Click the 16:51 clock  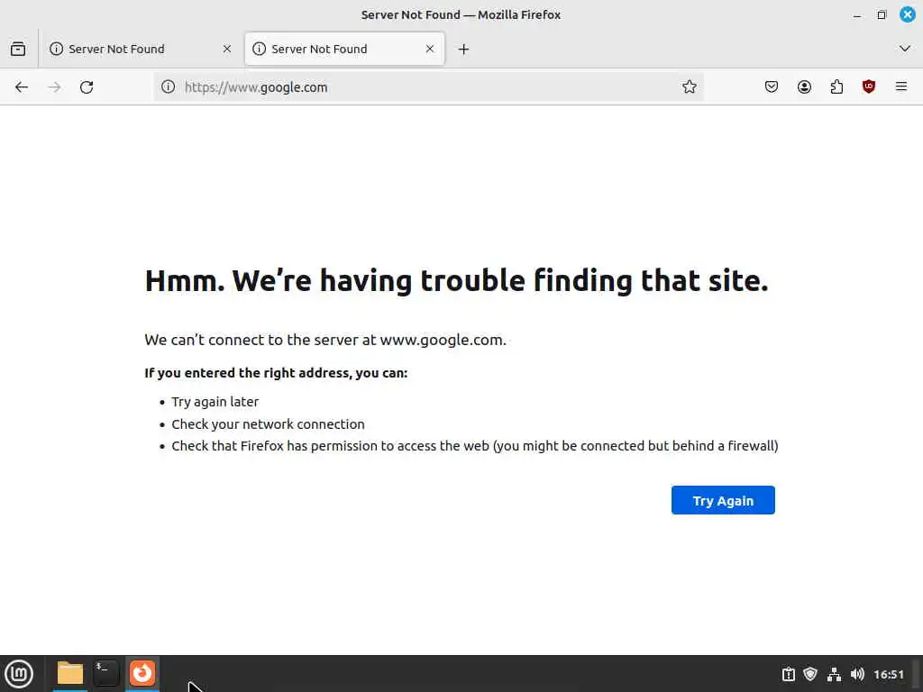(x=888, y=674)
